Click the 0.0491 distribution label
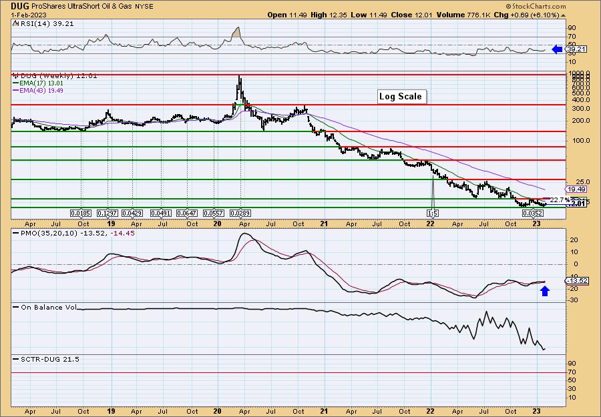Screen dimensions: 601x417 161,213
